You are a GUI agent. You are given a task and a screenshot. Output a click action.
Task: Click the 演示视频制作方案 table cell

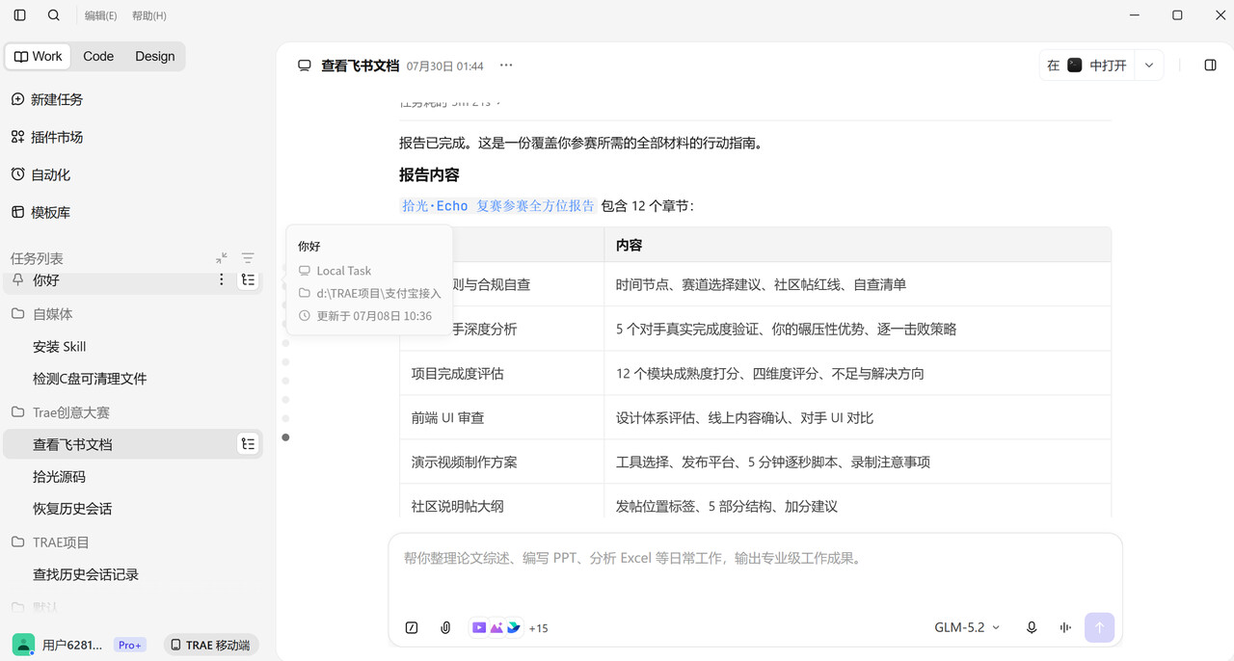pyautogui.click(x=501, y=462)
